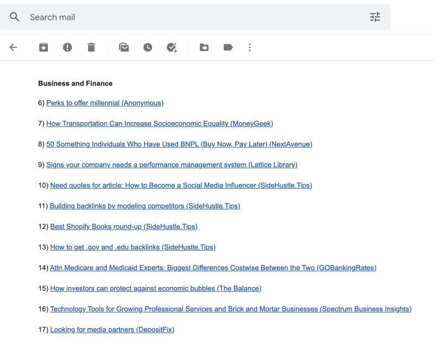
Task: Delete this email using trash icon
Action: pyautogui.click(x=91, y=47)
